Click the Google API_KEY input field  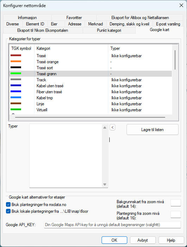(x=112, y=225)
